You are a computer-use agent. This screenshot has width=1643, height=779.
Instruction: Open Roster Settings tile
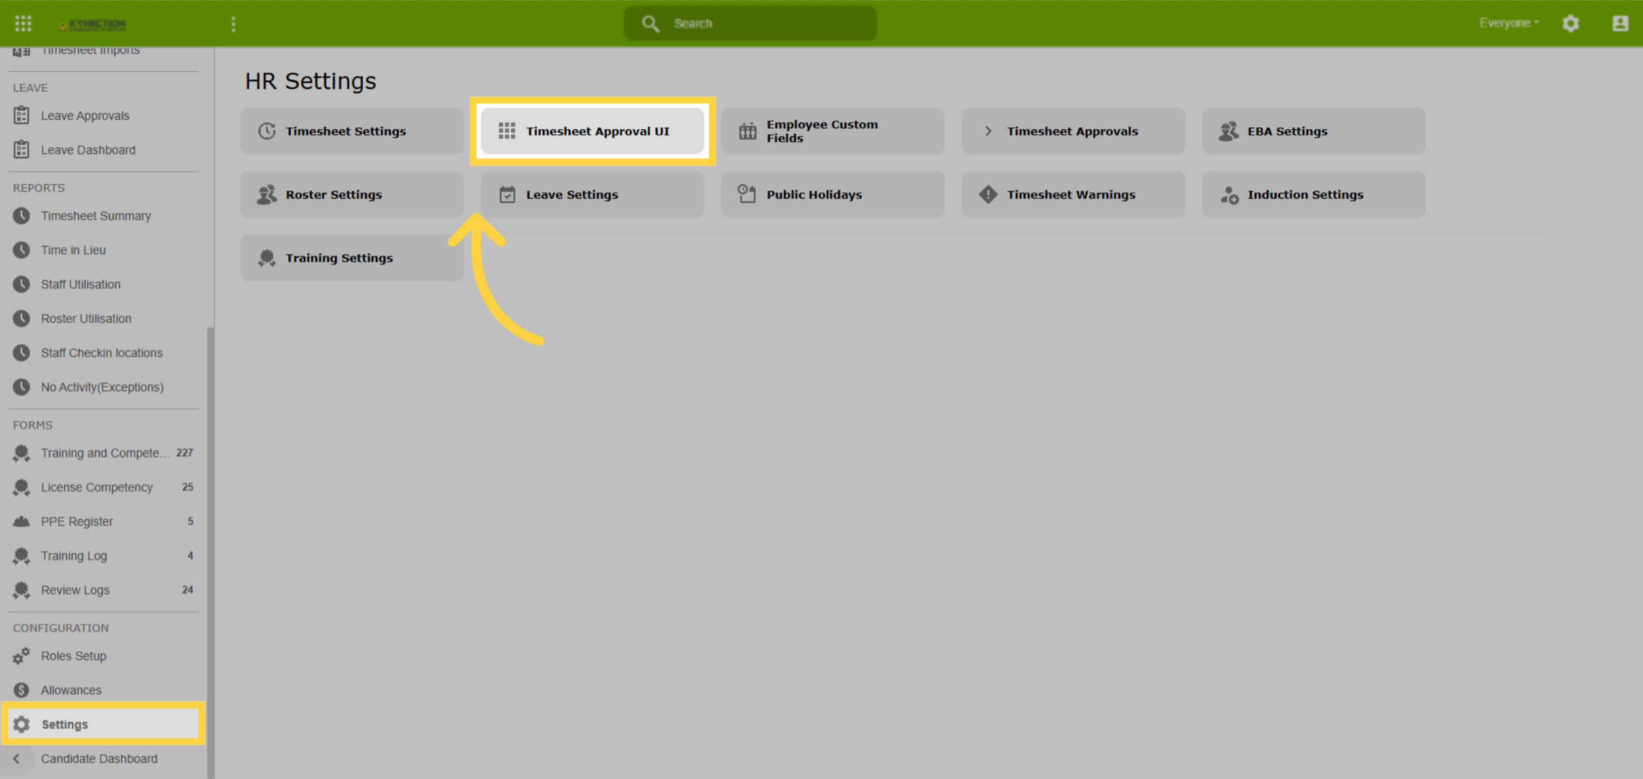point(352,194)
